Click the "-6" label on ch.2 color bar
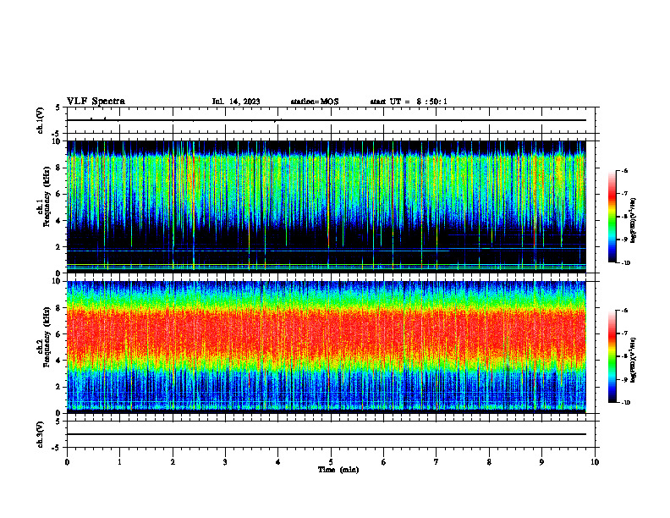Image resolution: width=670 pixels, height=518 pixels. [624, 311]
